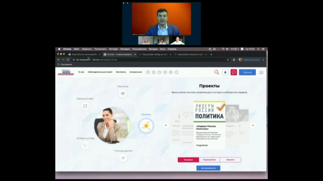Open the История menu
323x181 pixels.
[113, 49]
